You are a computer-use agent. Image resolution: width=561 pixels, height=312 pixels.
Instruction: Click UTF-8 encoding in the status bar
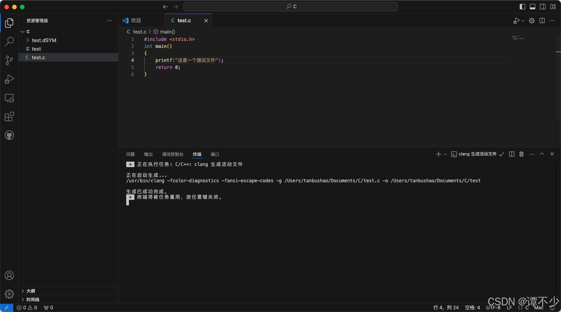pyautogui.click(x=493, y=307)
